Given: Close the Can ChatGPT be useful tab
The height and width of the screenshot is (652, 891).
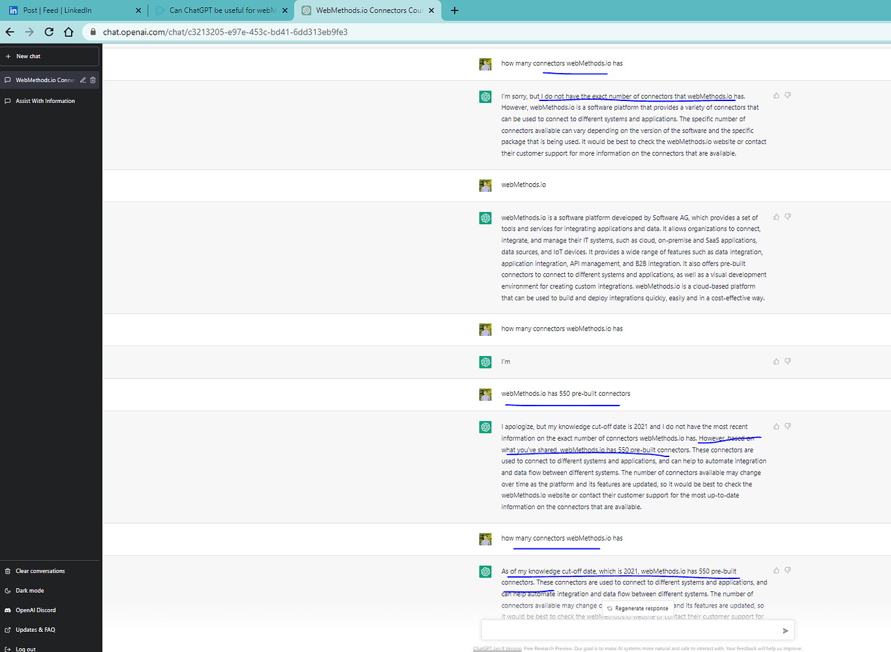Looking at the screenshot, I should pyautogui.click(x=285, y=10).
